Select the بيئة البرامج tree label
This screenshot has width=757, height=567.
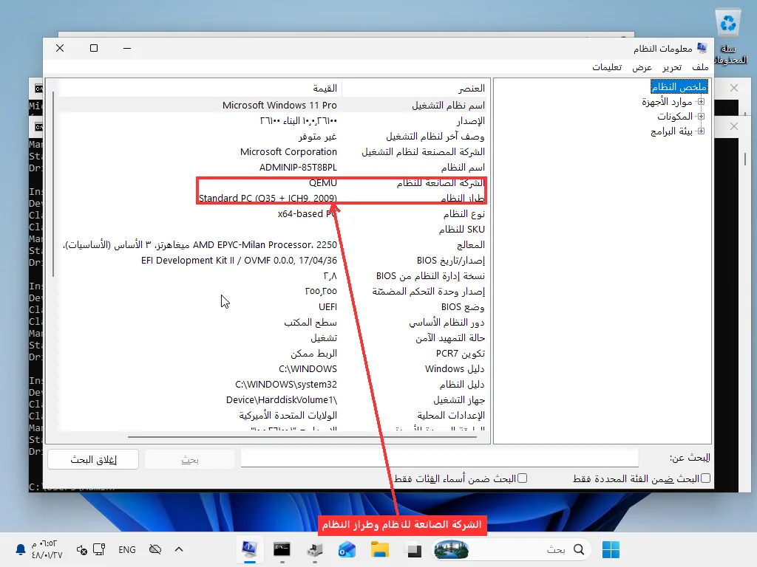click(671, 131)
